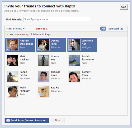Expand filter via the dropdown arrow
132x128 pixels.
(x=23, y=29)
